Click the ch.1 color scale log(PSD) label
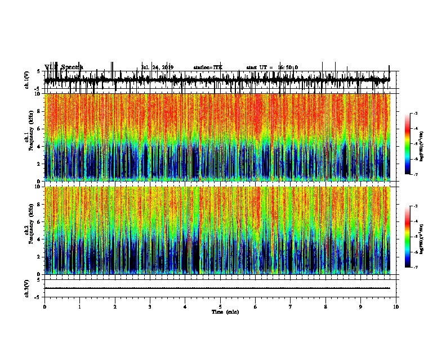The height and width of the screenshot is (344, 446). [x=422, y=146]
